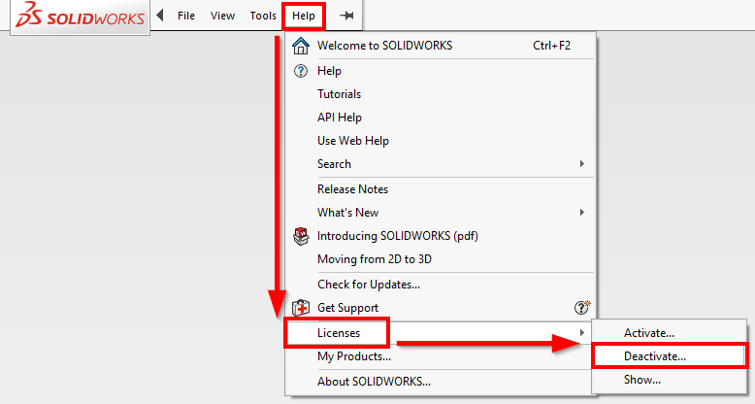The image size is (755, 404).
Task: Expand the Search submenu arrow
Action: point(582,164)
